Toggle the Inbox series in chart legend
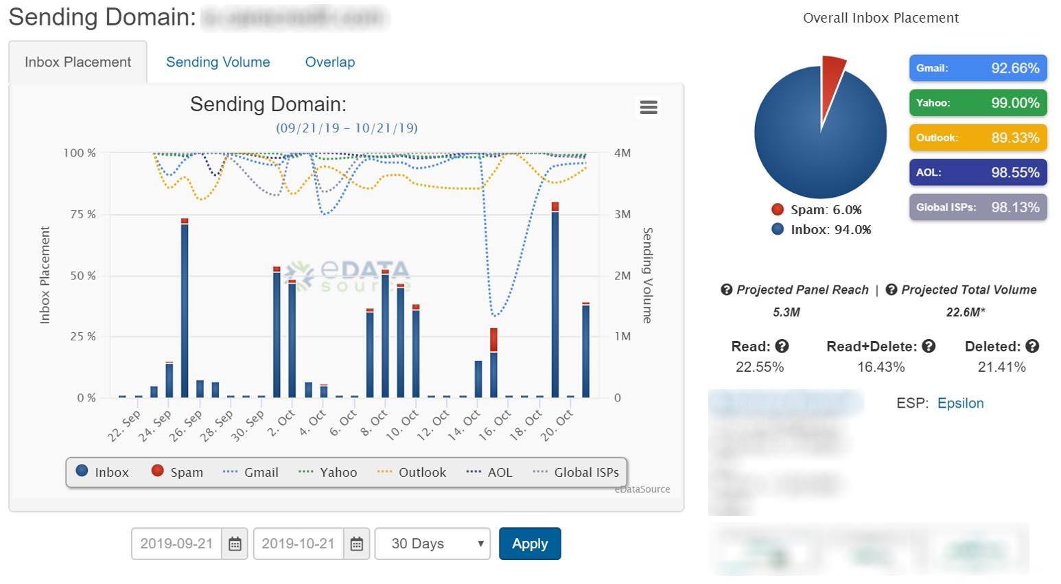The image size is (1061, 584). 102,472
